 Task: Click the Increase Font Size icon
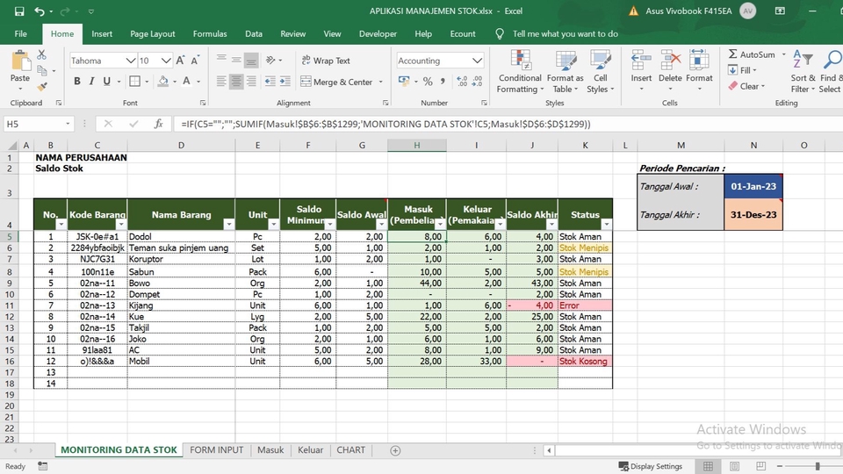[181, 61]
